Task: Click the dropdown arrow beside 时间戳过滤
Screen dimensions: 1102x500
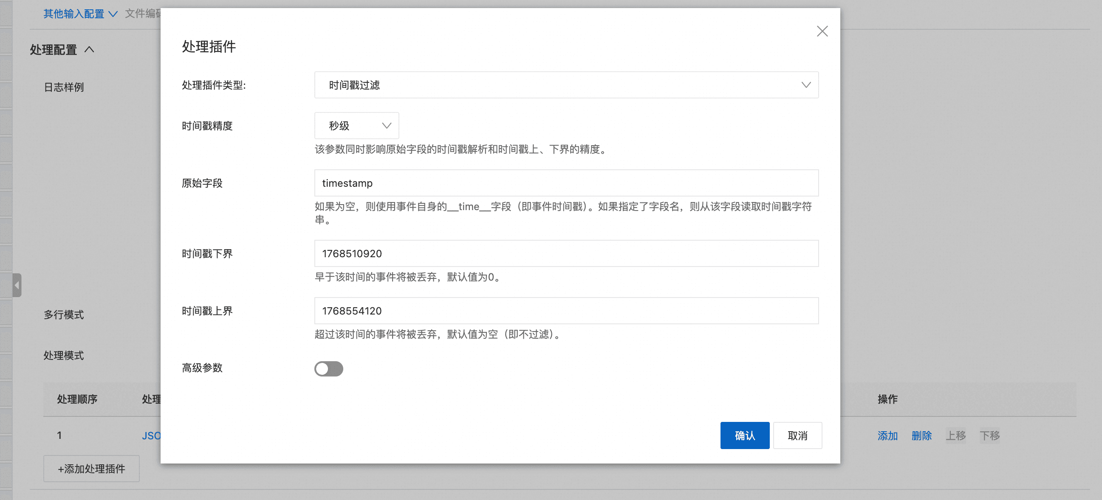Action: pos(806,85)
